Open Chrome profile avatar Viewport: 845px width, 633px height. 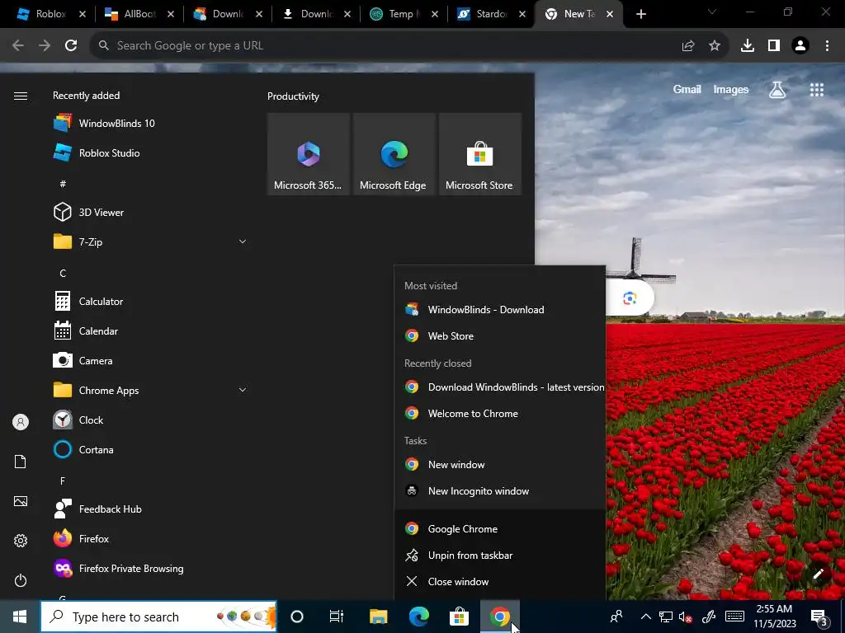800,46
